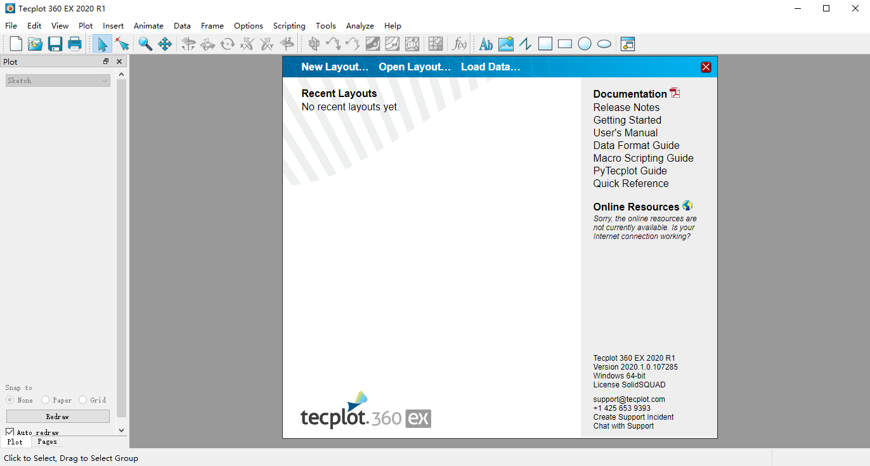This screenshot has width=870, height=466.
Task: Click the Print toolbar icon
Action: tap(75, 44)
